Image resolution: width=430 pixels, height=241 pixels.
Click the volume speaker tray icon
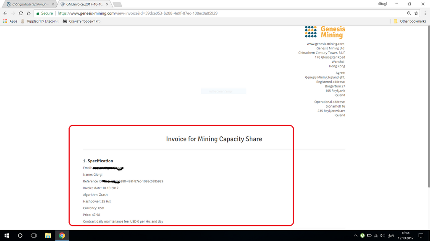point(382,236)
